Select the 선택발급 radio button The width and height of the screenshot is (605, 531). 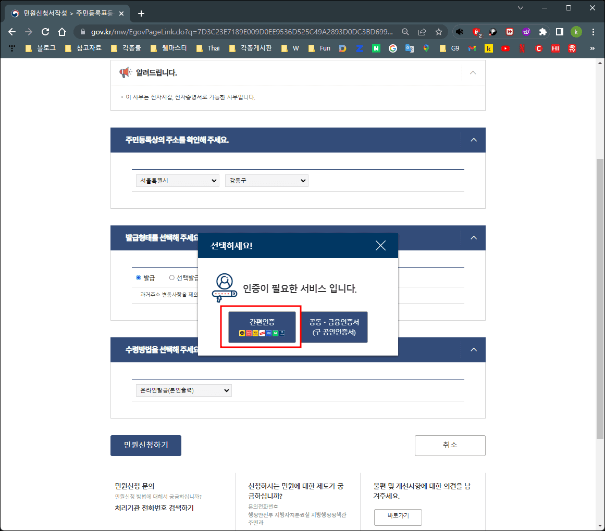click(x=172, y=277)
